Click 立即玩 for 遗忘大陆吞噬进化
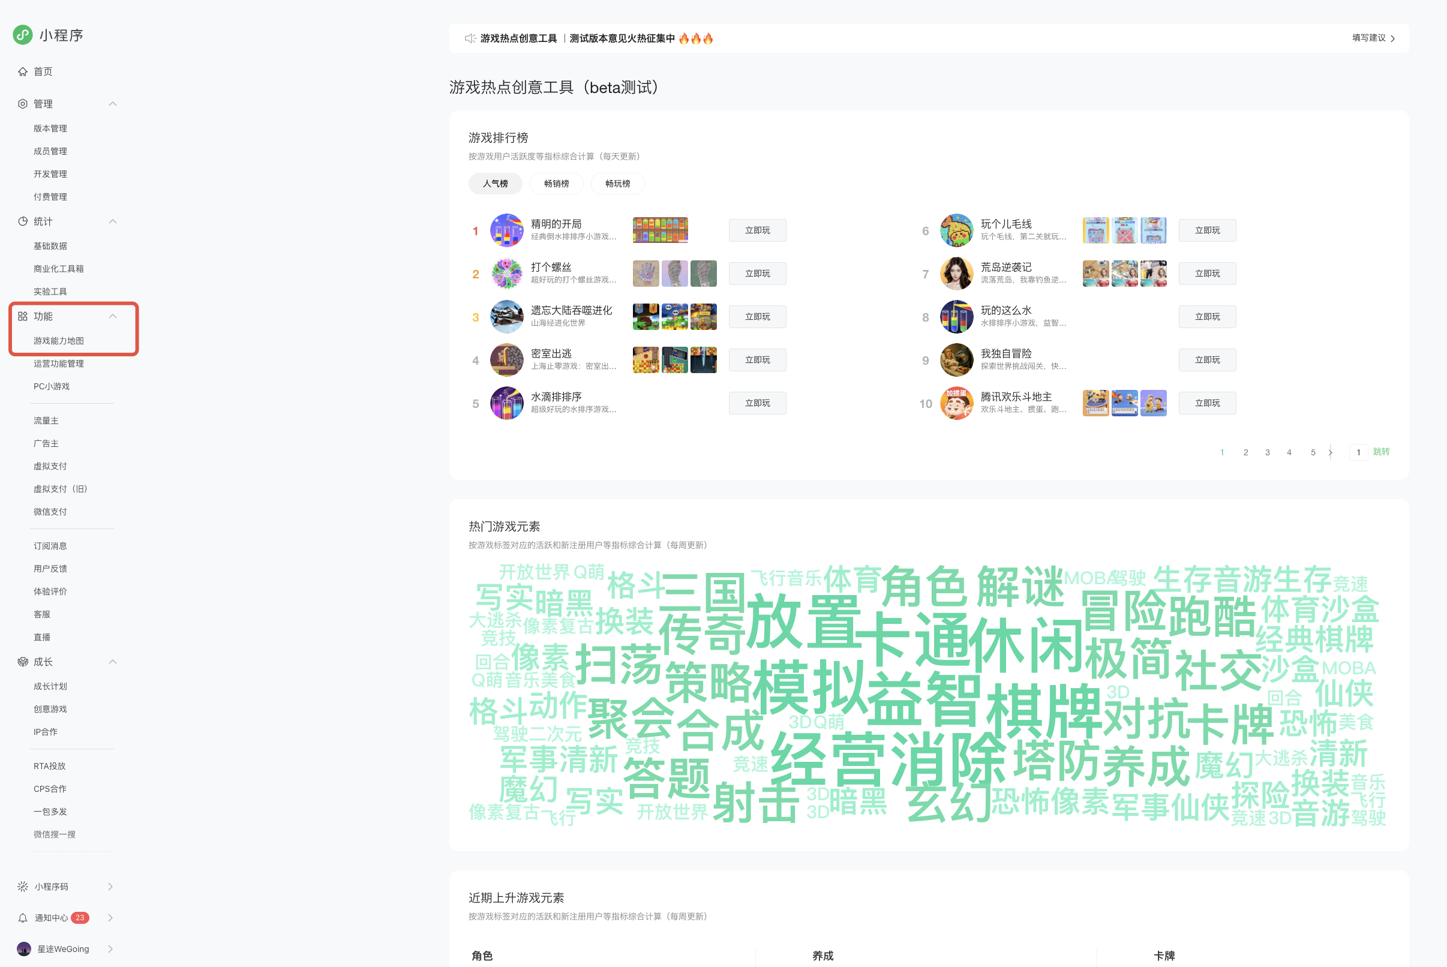Image resolution: width=1447 pixels, height=967 pixels. coord(757,316)
